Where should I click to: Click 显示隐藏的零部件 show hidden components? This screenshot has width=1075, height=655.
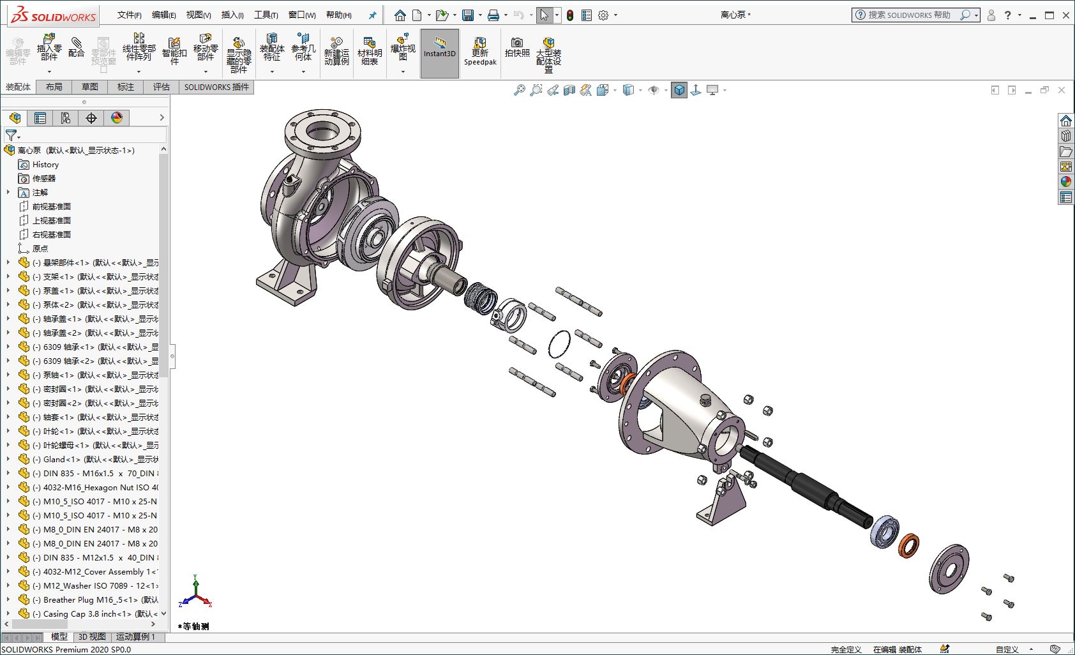pos(239,54)
